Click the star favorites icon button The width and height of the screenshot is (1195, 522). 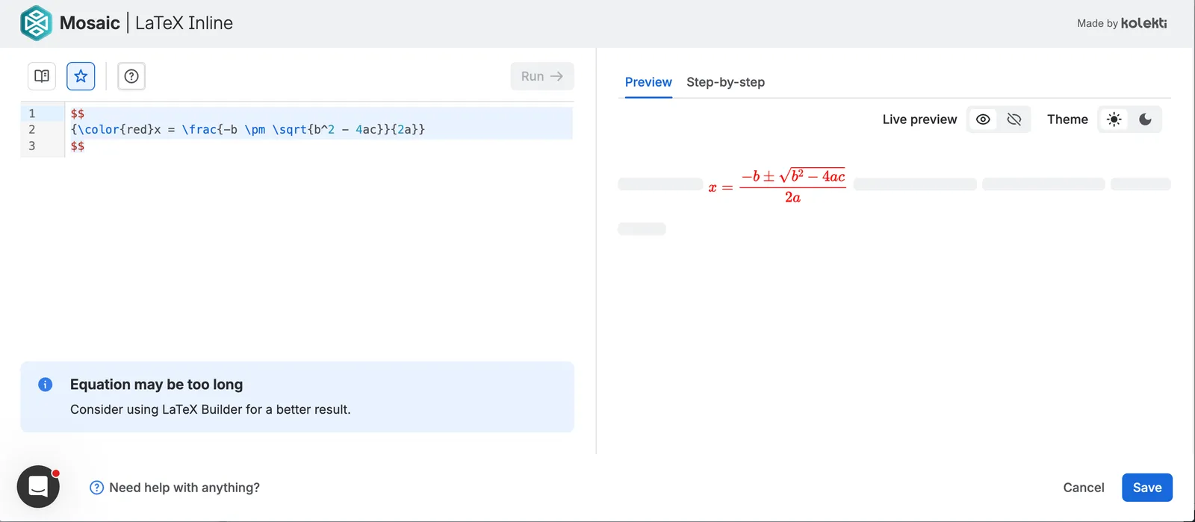(x=81, y=76)
